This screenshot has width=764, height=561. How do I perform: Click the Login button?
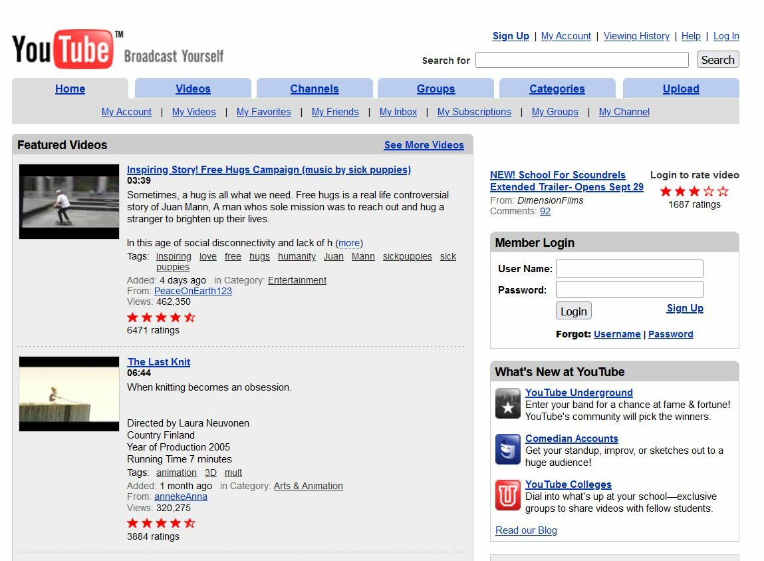point(573,311)
